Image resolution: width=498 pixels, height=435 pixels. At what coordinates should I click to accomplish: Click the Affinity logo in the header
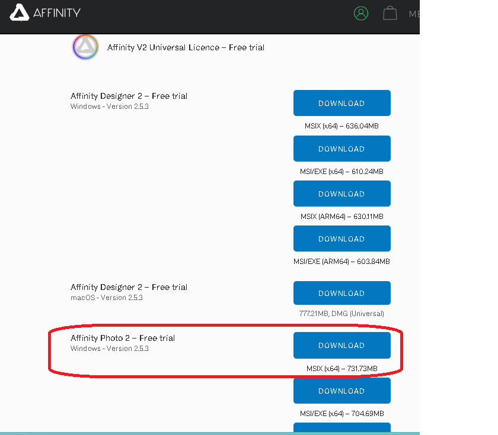click(x=45, y=13)
